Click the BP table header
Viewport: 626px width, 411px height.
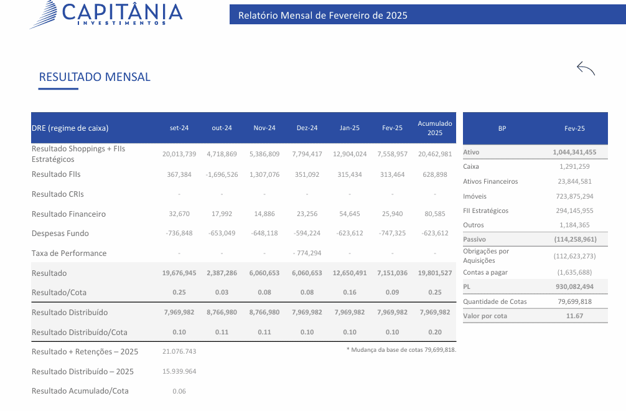click(x=502, y=128)
